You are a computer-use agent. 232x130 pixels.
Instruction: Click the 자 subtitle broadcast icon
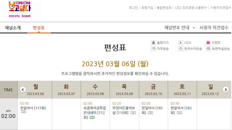coord(153,49)
